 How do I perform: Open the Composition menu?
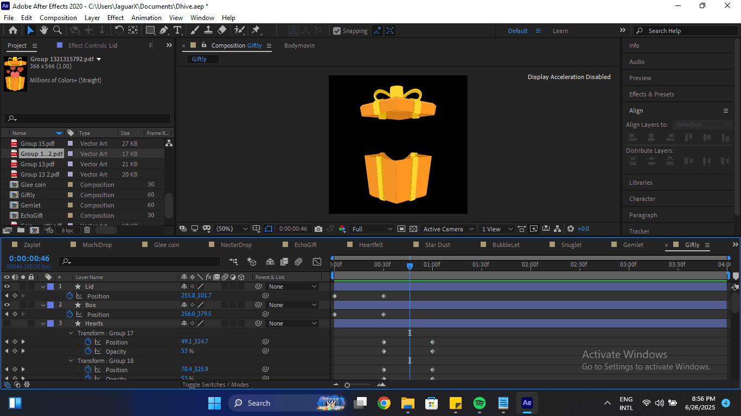coord(58,18)
